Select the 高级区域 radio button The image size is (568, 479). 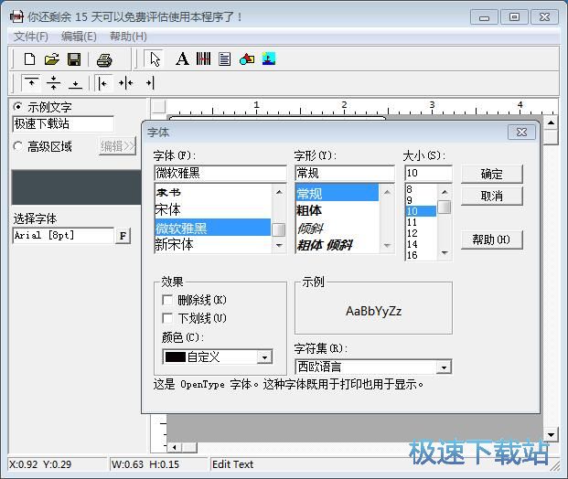18,146
